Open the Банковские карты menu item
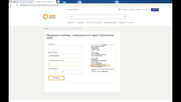The height and width of the screenshot is (102, 181). (x=110, y=23)
